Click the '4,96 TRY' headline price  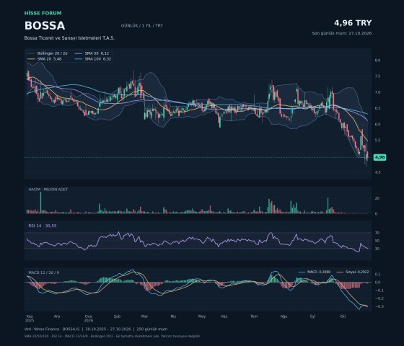click(353, 23)
